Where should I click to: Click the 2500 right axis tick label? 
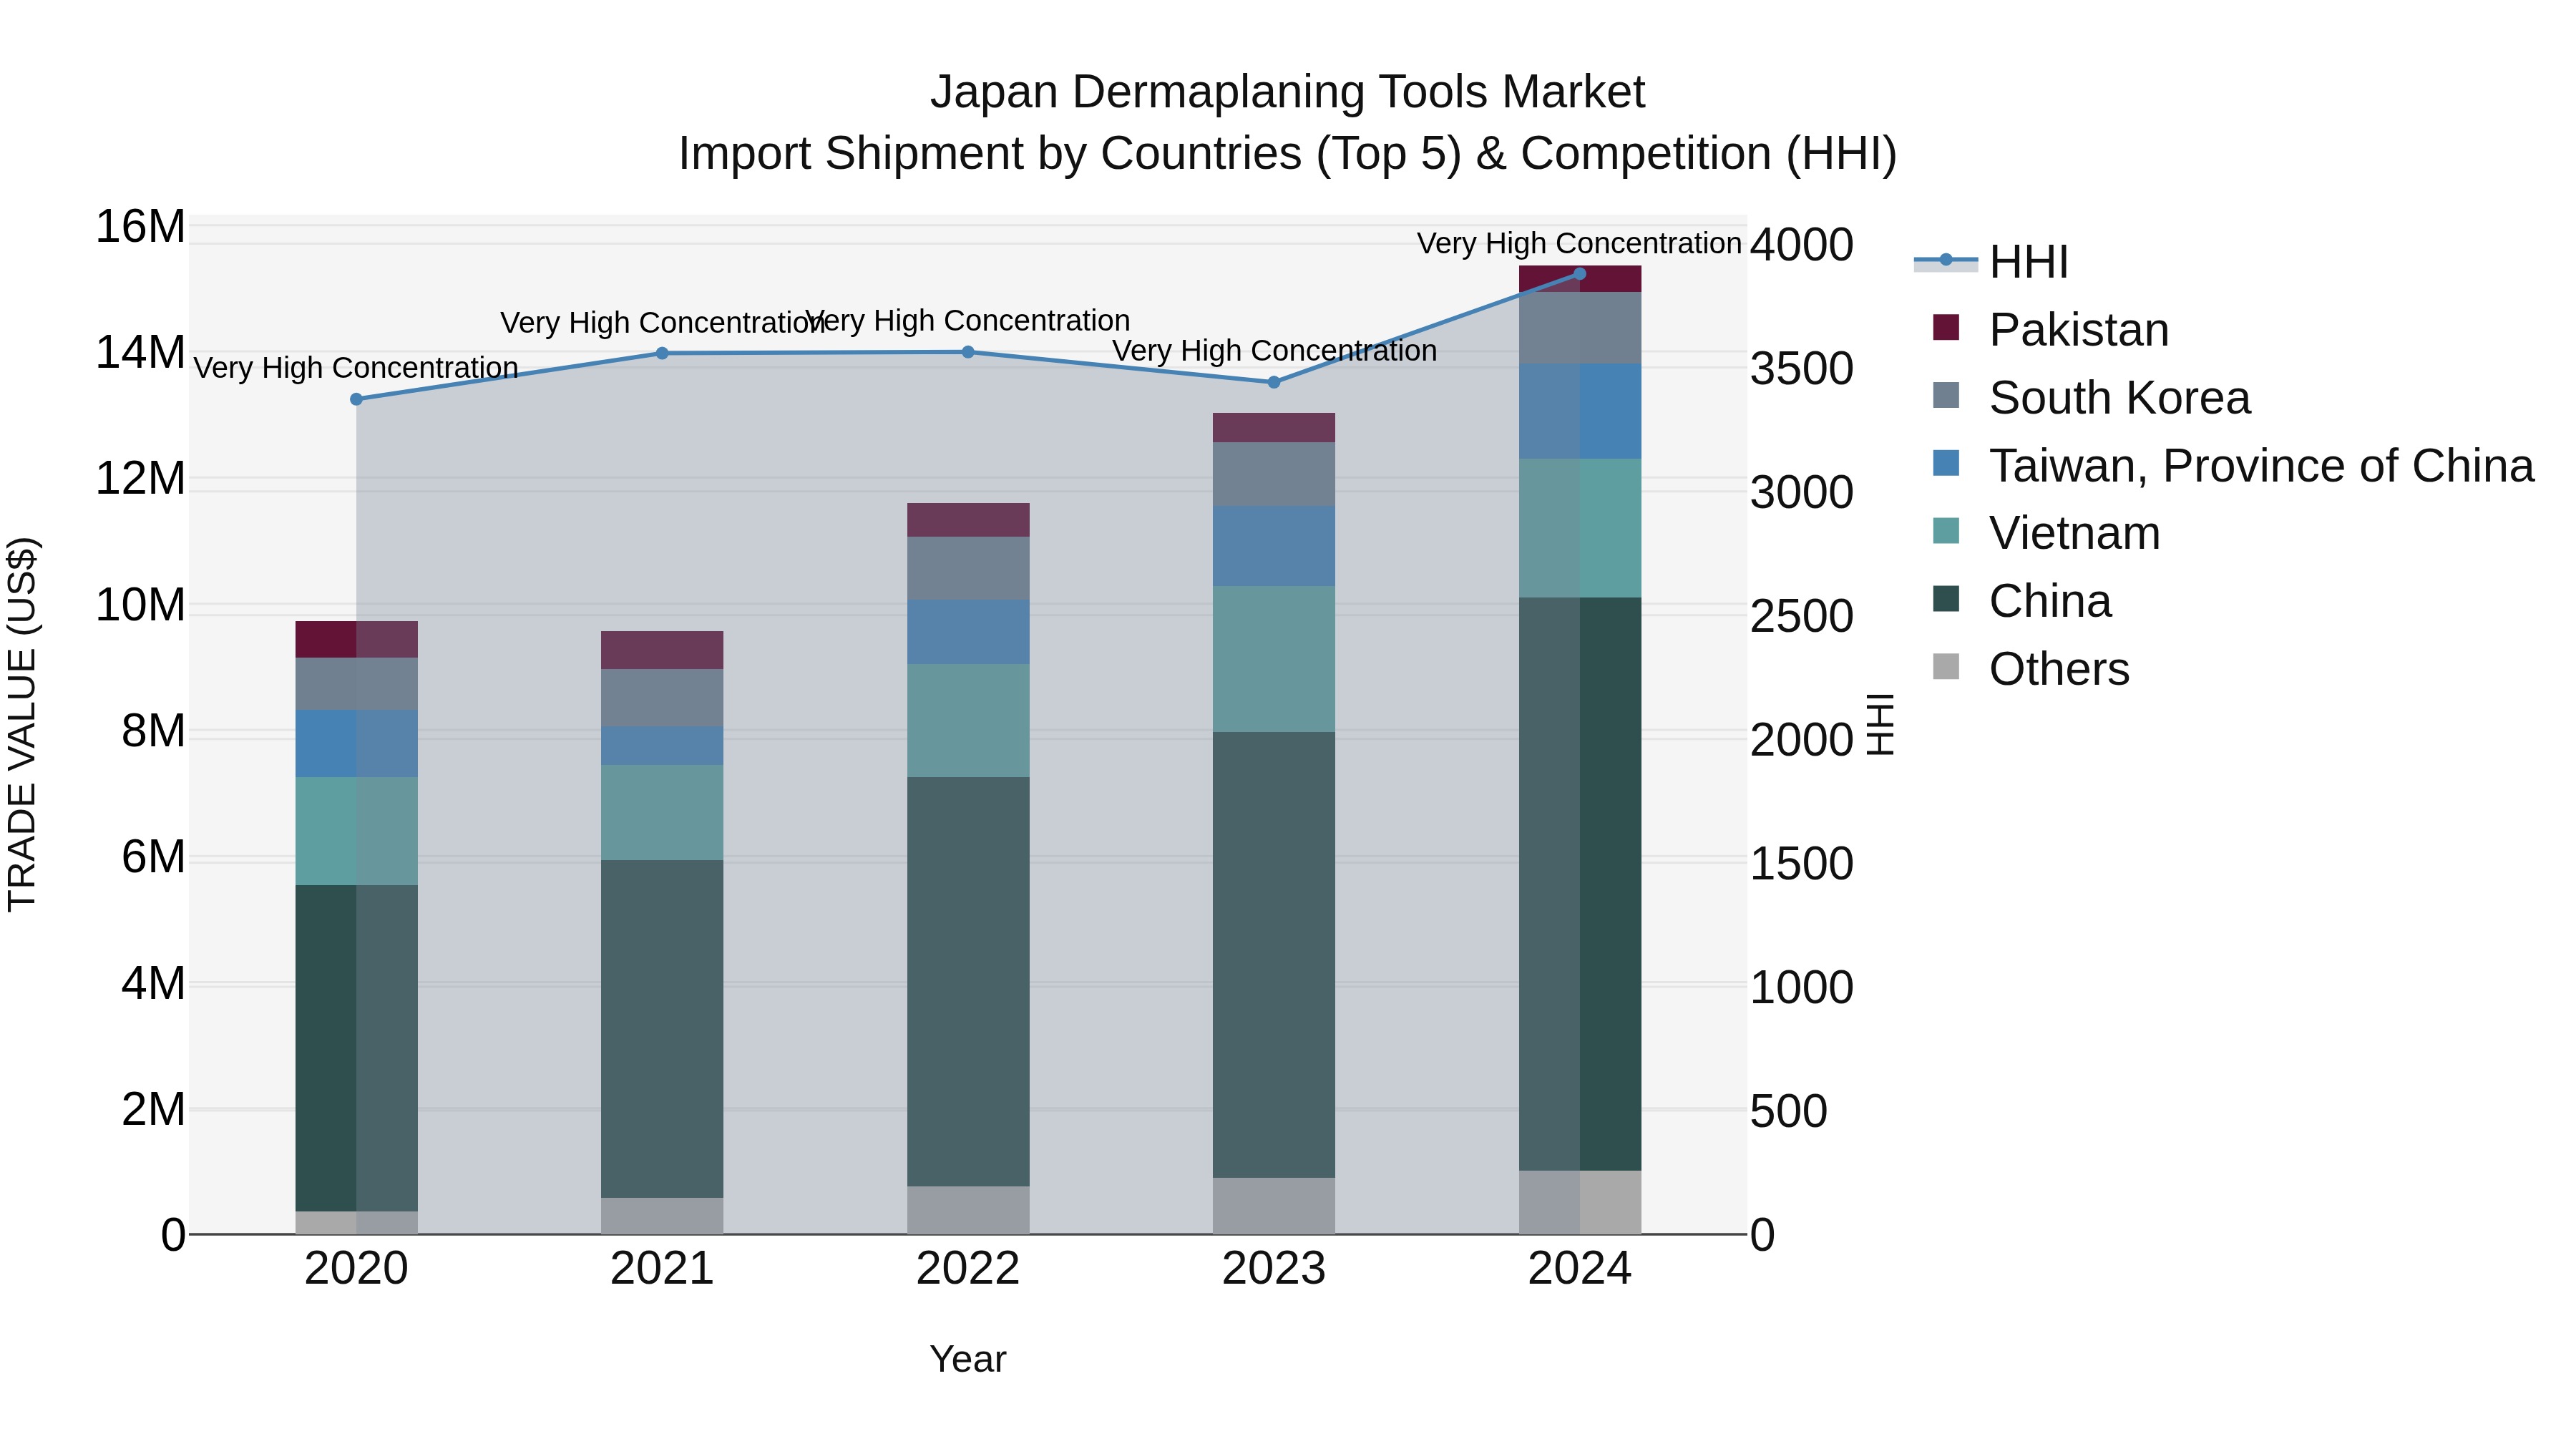1802,617
